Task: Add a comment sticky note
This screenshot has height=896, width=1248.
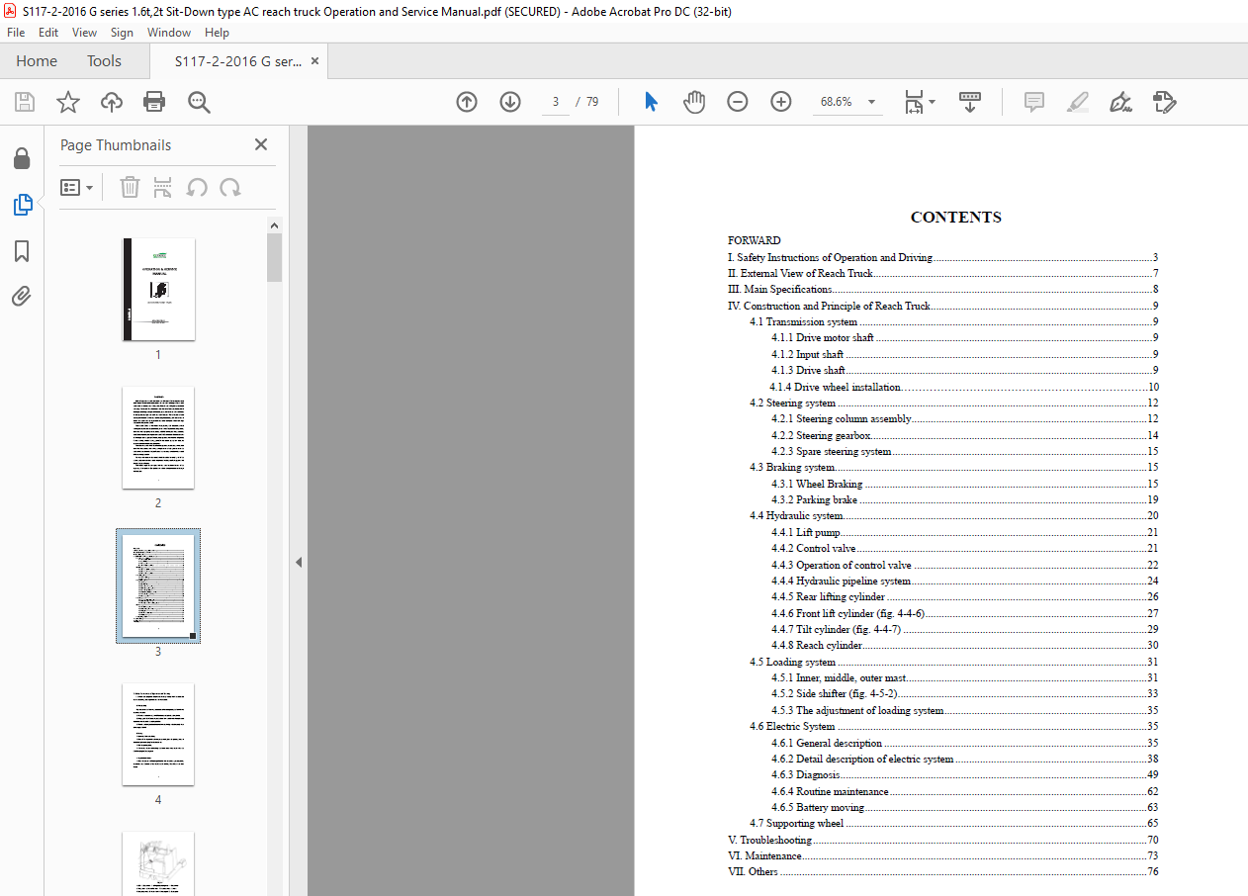Action: 1034,102
